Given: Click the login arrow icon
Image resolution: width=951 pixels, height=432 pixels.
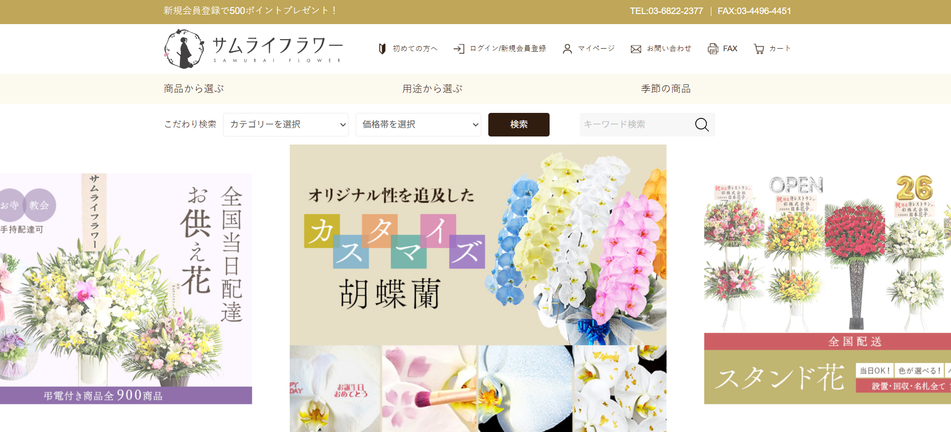Looking at the screenshot, I should click(459, 49).
